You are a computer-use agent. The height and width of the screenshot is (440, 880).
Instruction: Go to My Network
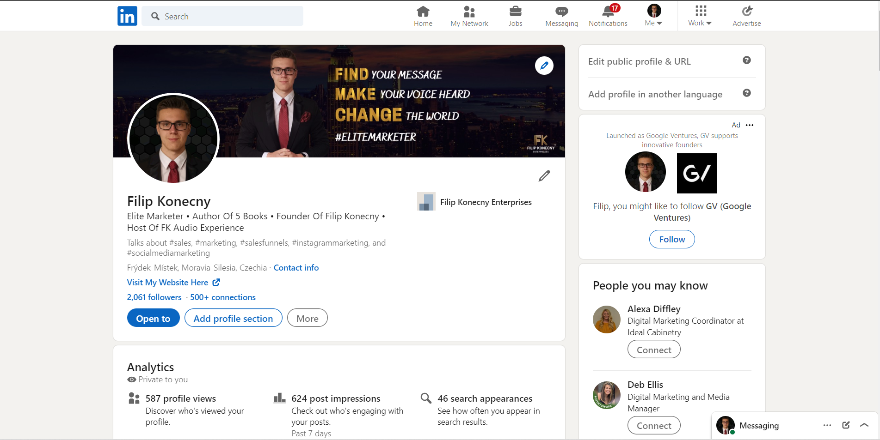[468, 15]
